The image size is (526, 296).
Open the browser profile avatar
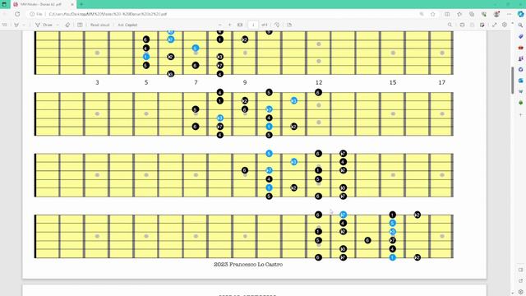(x=496, y=14)
